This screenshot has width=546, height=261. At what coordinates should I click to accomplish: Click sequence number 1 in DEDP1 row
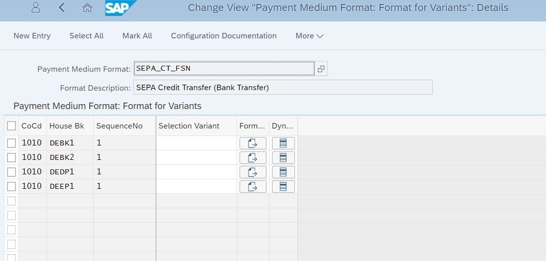point(124,172)
